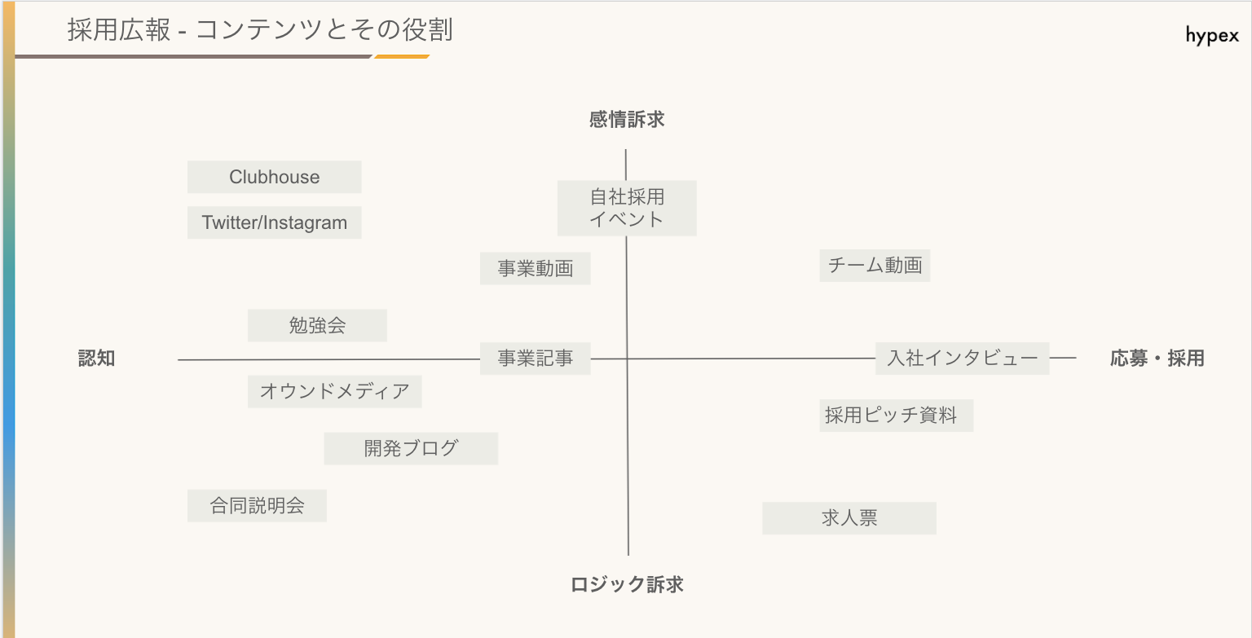1252x638 pixels.
Task: Select the 事業動画 box
Action: tap(535, 268)
